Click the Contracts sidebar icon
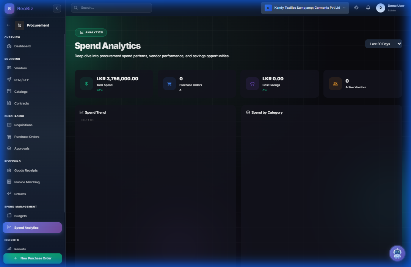 click(x=9, y=103)
